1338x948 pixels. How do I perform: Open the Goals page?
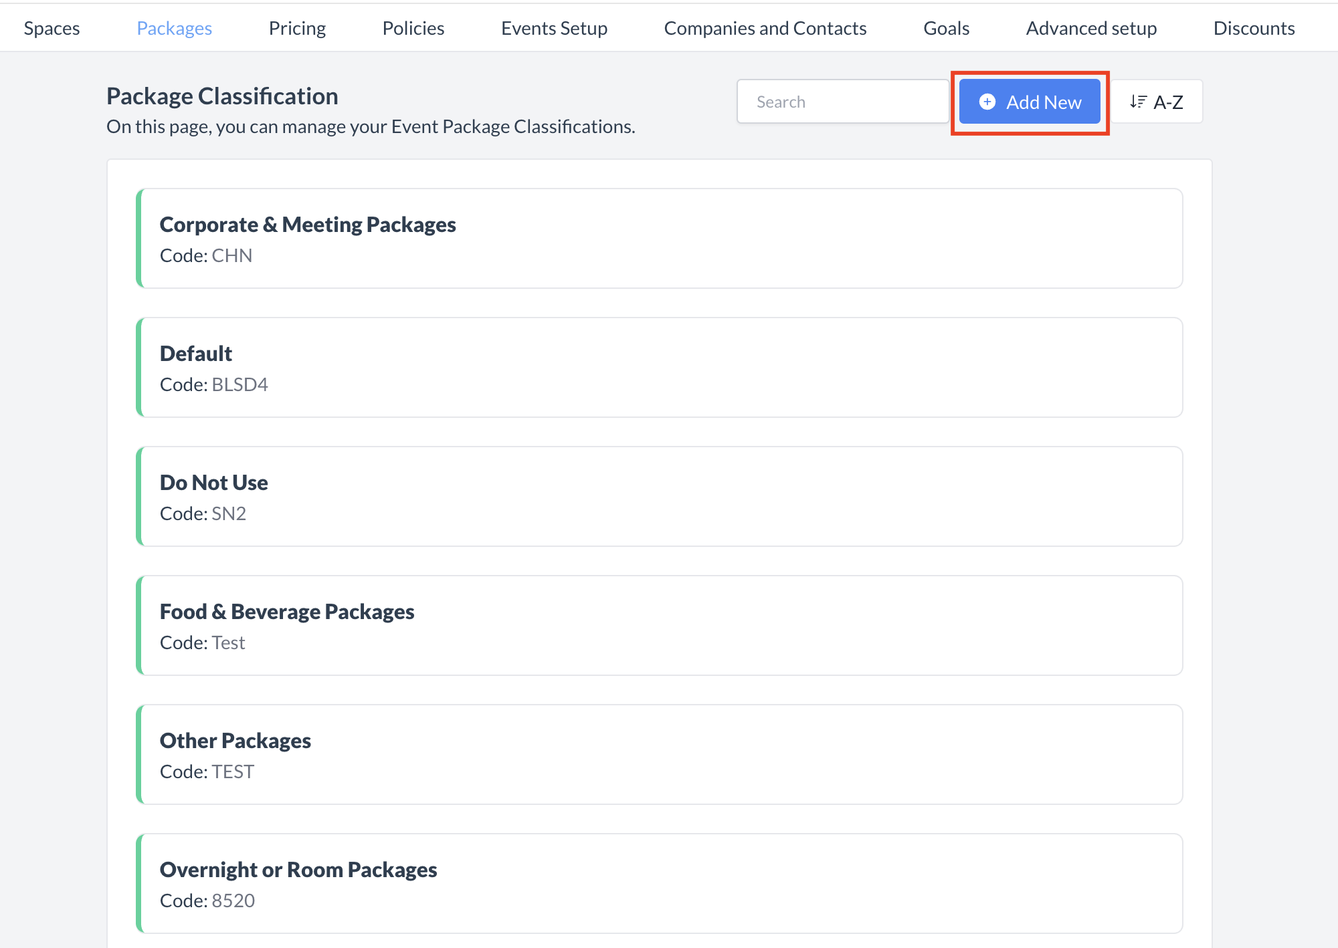[946, 27]
